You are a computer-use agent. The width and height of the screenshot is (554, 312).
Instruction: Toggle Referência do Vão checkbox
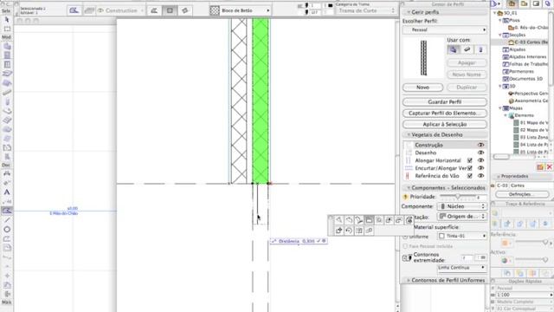tap(469, 176)
